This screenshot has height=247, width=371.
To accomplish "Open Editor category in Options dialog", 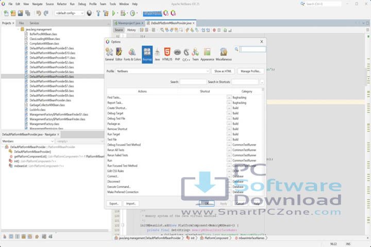I will (x=119, y=55).
